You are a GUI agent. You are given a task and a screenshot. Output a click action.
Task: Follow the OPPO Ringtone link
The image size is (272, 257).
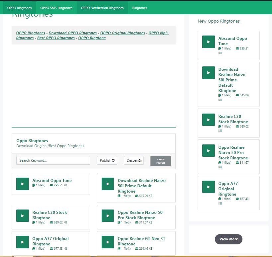coord(92,38)
